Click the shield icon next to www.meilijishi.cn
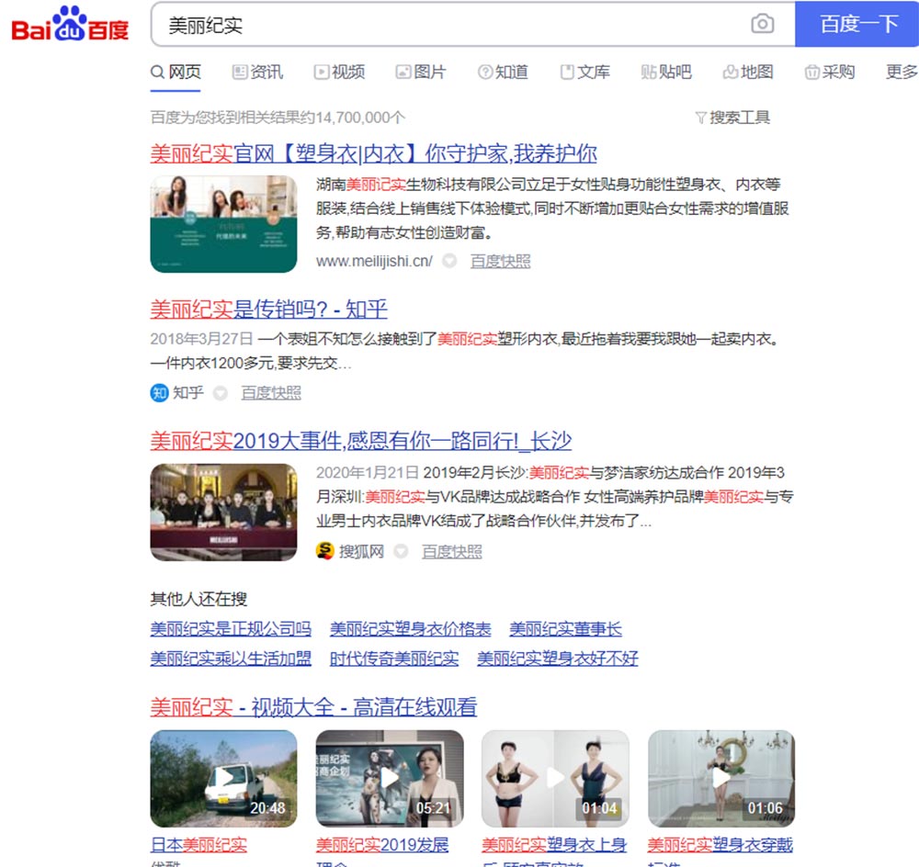The image size is (919, 867). 449,261
